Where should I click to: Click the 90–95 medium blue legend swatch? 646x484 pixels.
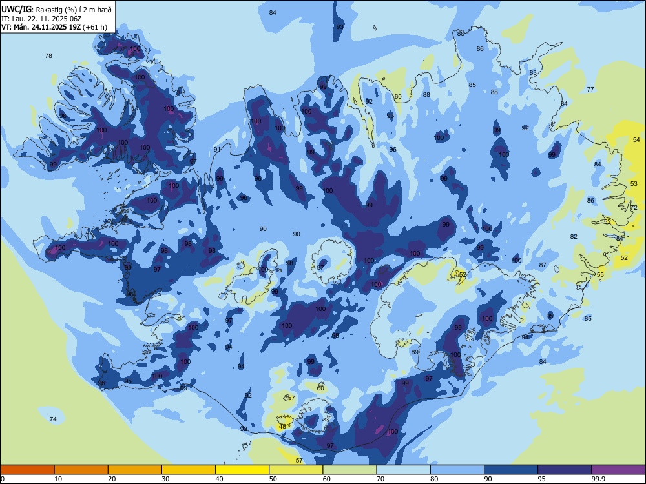click(x=511, y=470)
